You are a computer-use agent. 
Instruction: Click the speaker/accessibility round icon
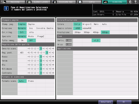[130, 2]
